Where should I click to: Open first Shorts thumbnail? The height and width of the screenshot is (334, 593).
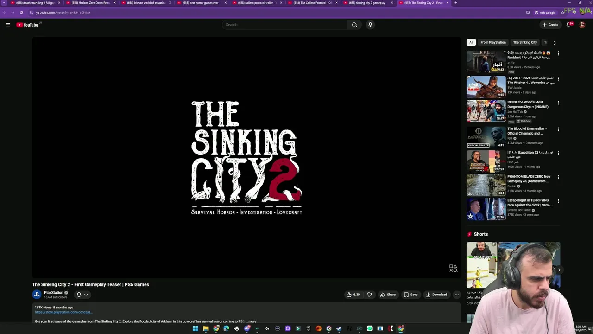482,265
